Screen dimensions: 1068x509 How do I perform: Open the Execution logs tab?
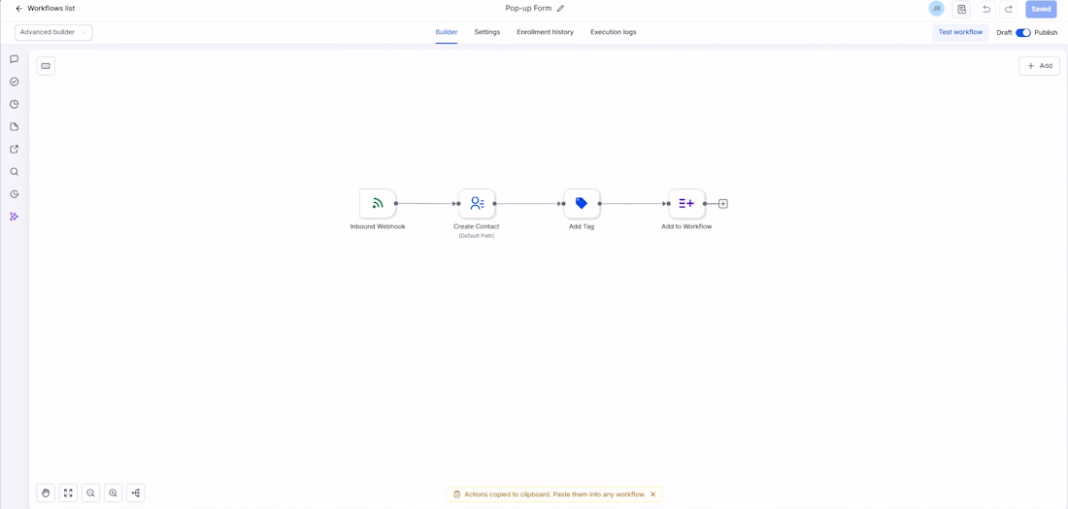[x=613, y=32]
